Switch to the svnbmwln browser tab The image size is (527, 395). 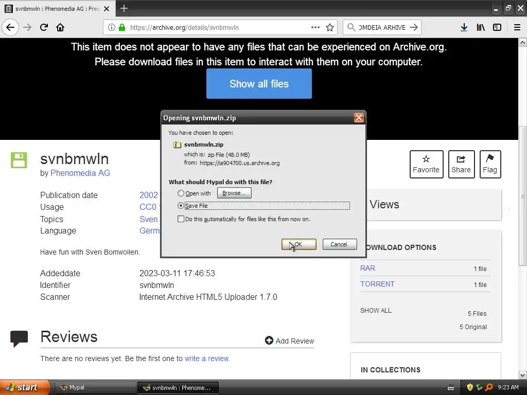click(x=58, y=9)
